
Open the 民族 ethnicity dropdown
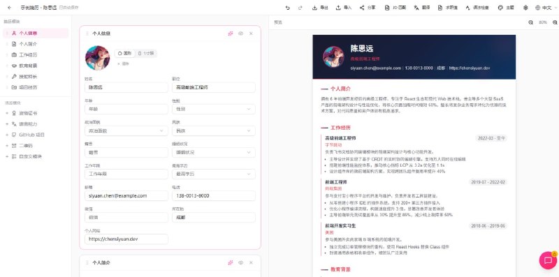click(214, 130)
